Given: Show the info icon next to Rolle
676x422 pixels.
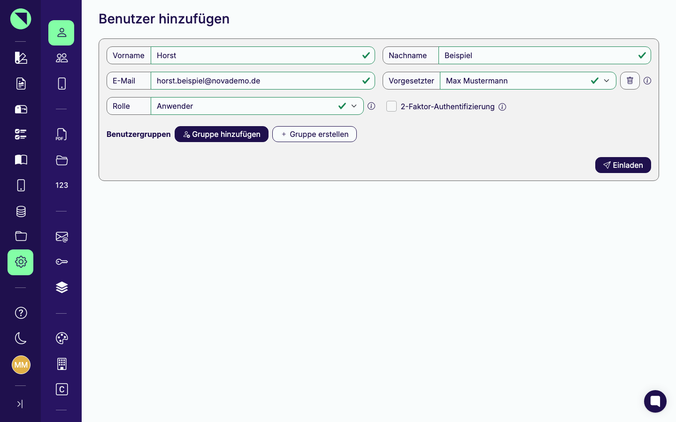Looking at the screenshot, I should click(x=371, y=106).
